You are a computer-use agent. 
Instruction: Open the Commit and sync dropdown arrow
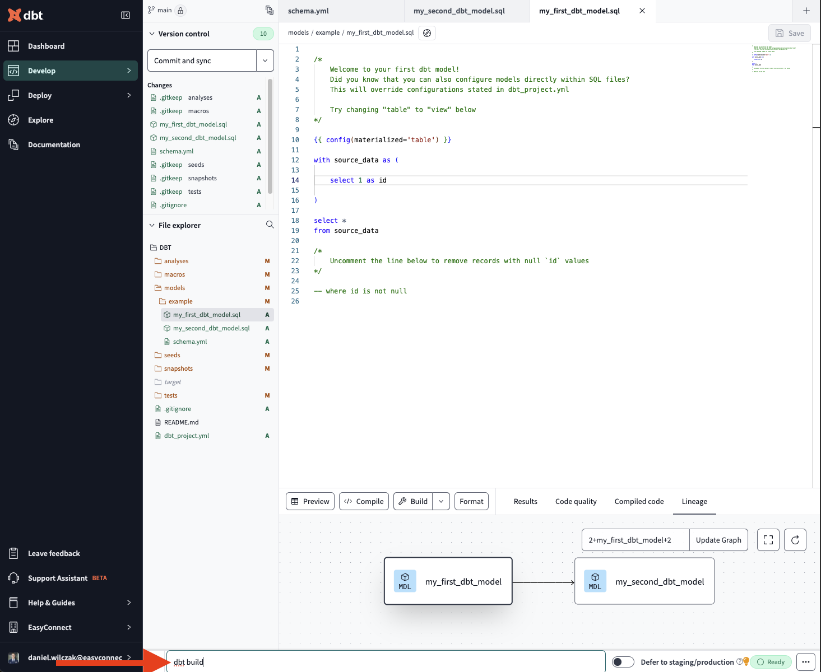[x=265, y=60]
